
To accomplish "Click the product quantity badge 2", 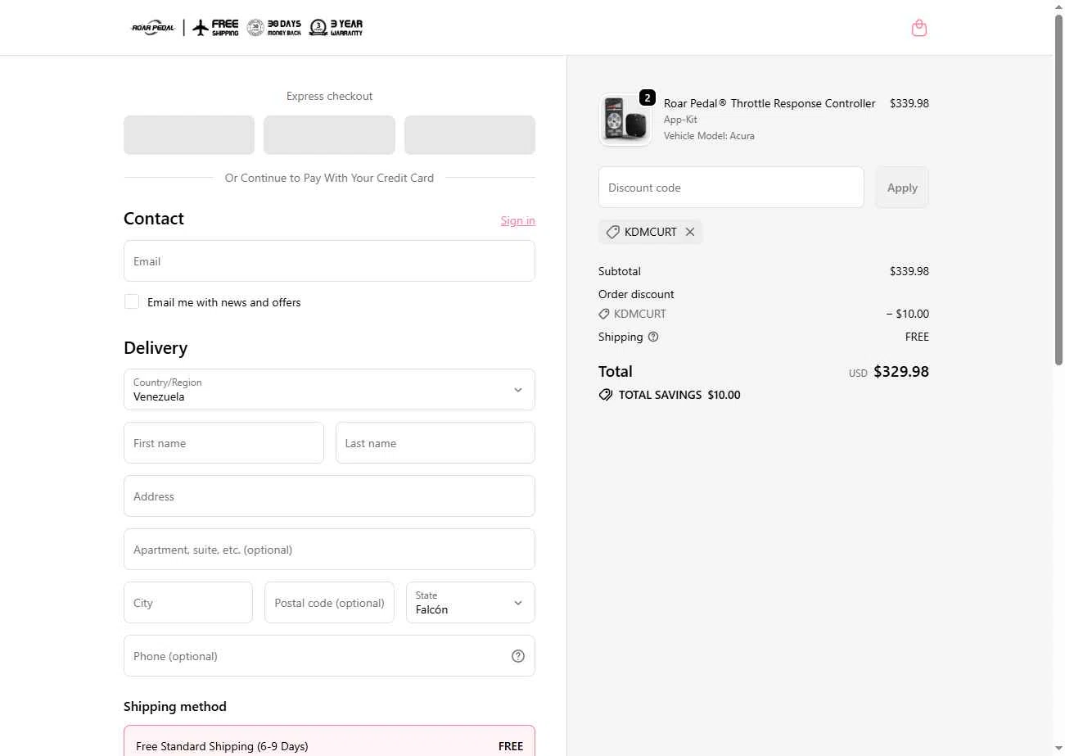I will [648, 98].
